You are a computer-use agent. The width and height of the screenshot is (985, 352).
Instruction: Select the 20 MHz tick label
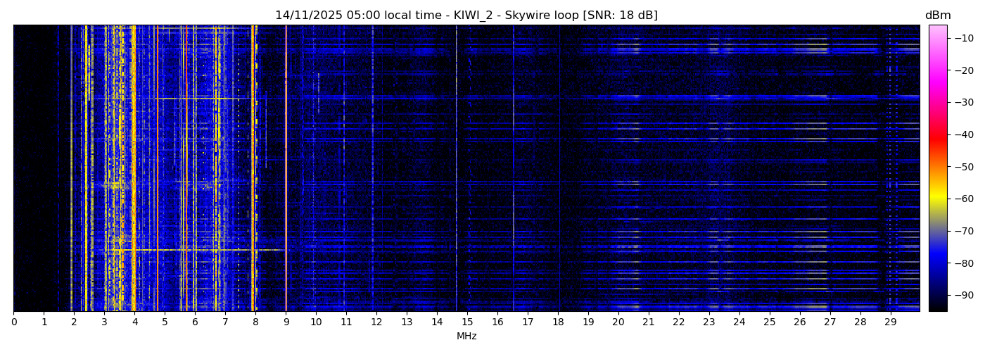(x=618, y=322)
